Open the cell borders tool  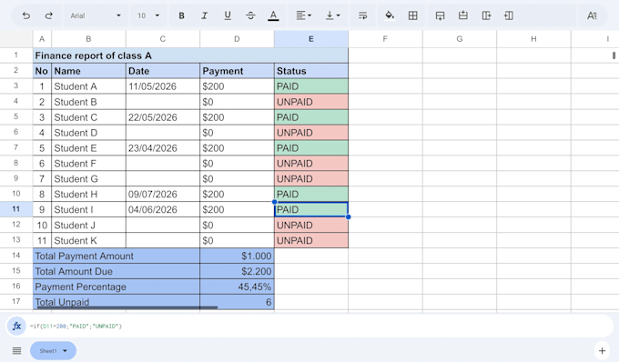[x=413, y=15]
